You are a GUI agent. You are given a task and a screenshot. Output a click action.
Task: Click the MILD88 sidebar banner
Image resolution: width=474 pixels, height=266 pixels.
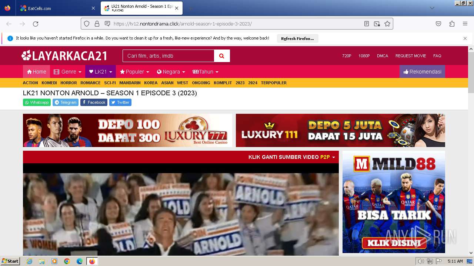(x=394, y=202)
